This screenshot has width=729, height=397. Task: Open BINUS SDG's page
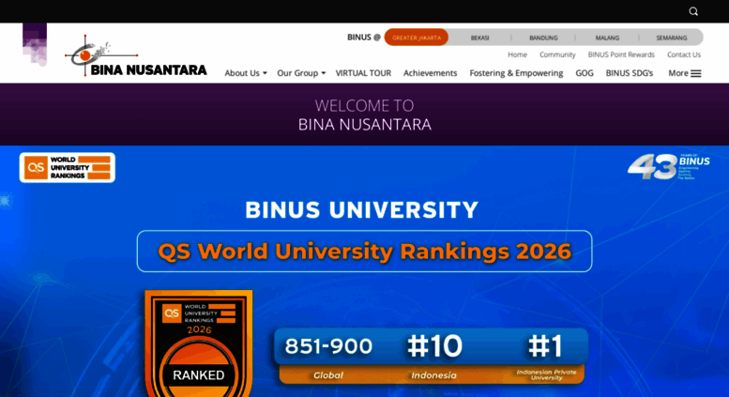pyautogui.click(x=629, y=73)
